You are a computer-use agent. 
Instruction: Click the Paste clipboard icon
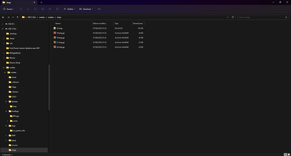pyautogui.click(x=35, y=9)
